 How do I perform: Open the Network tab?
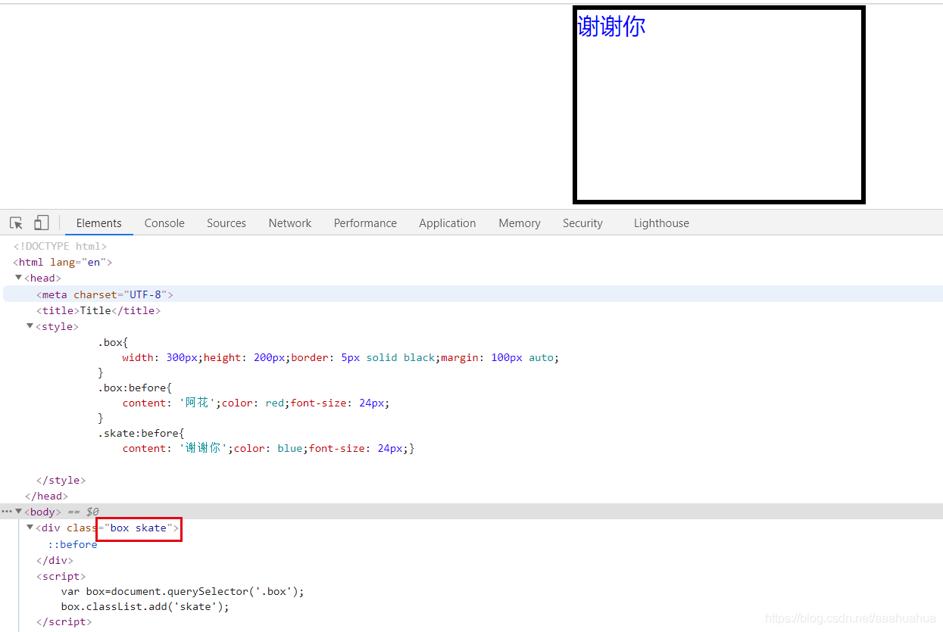pos(290,223)
